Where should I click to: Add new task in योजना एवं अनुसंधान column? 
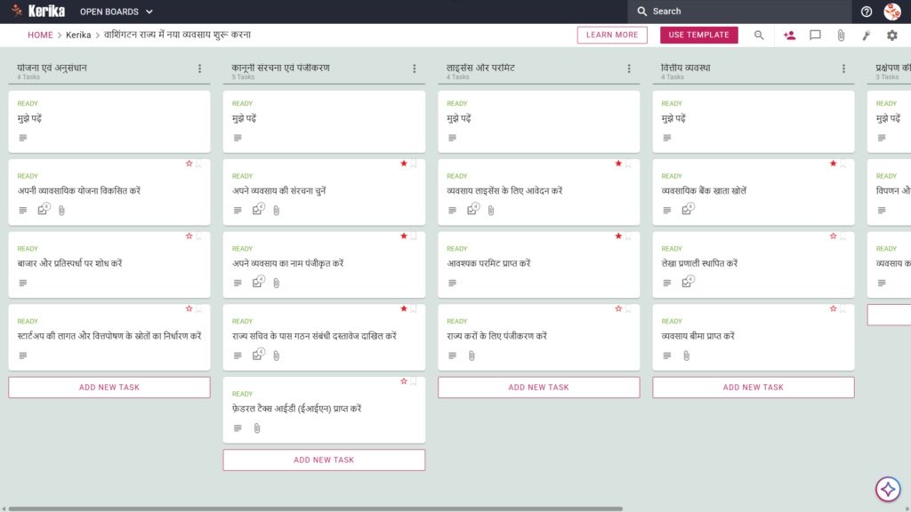(109, 388)
